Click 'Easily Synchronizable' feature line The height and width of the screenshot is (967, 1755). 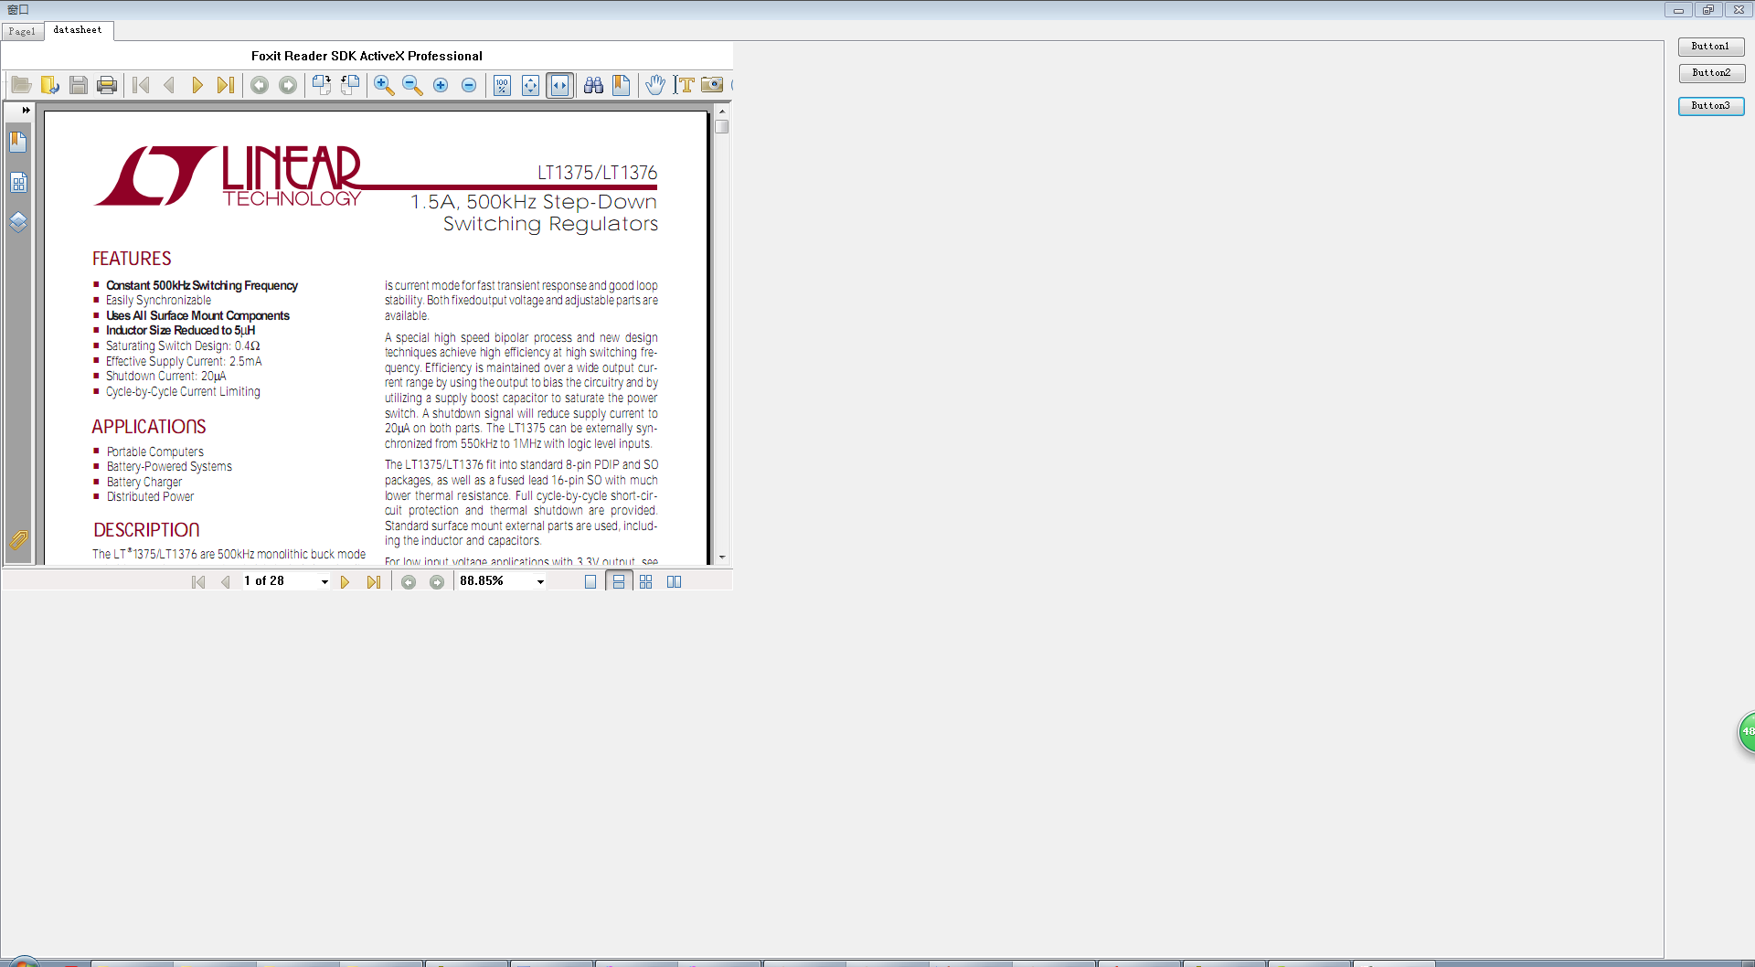click(158, 300)
